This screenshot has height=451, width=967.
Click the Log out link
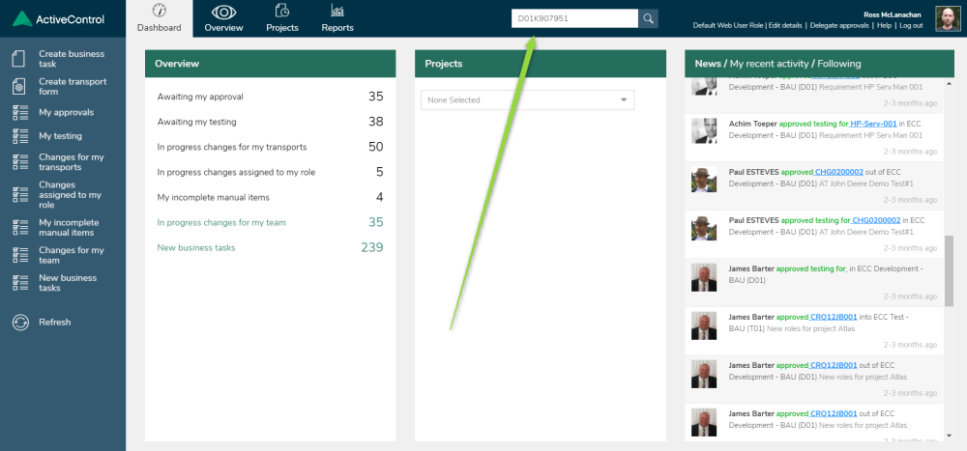click(911, 26)
